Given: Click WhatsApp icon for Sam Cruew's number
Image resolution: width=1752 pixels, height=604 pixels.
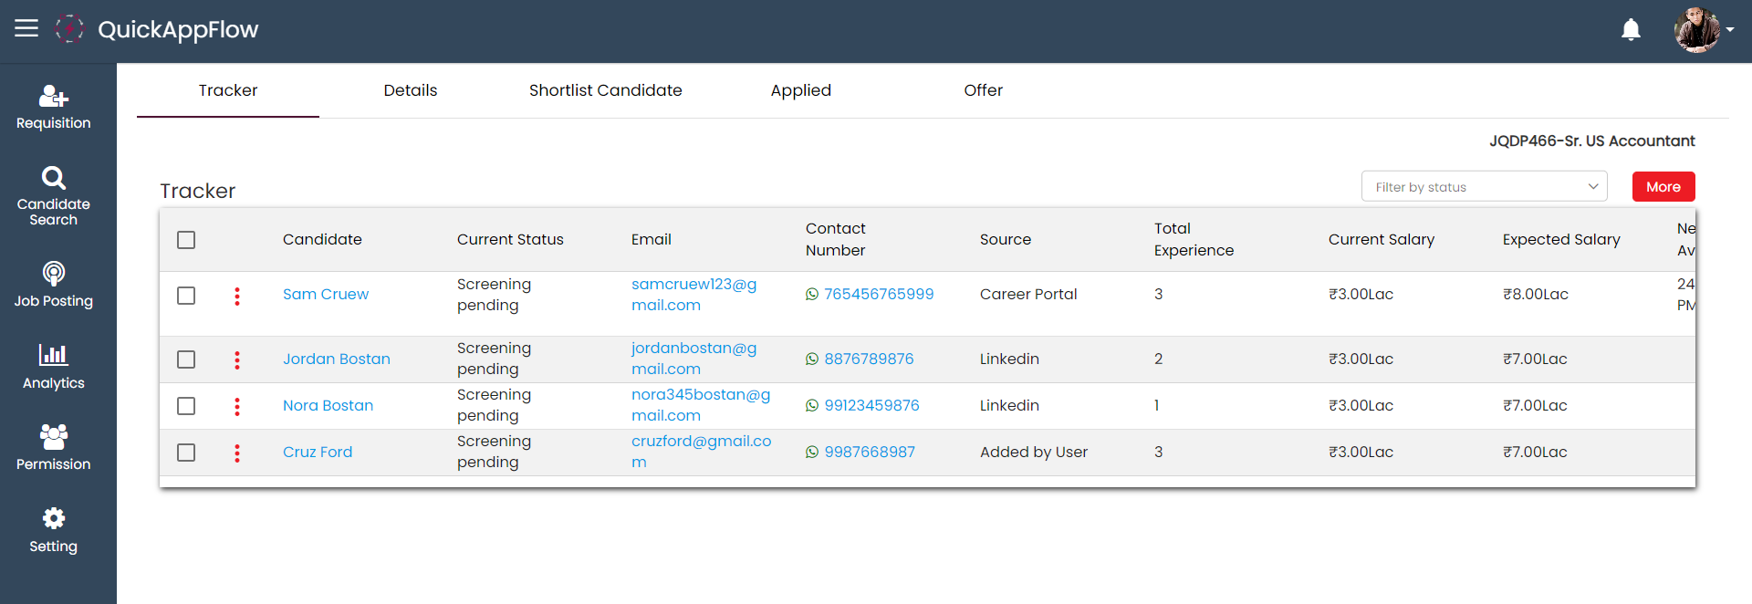Looking at the screenshot, I should [x=812, y=295].
